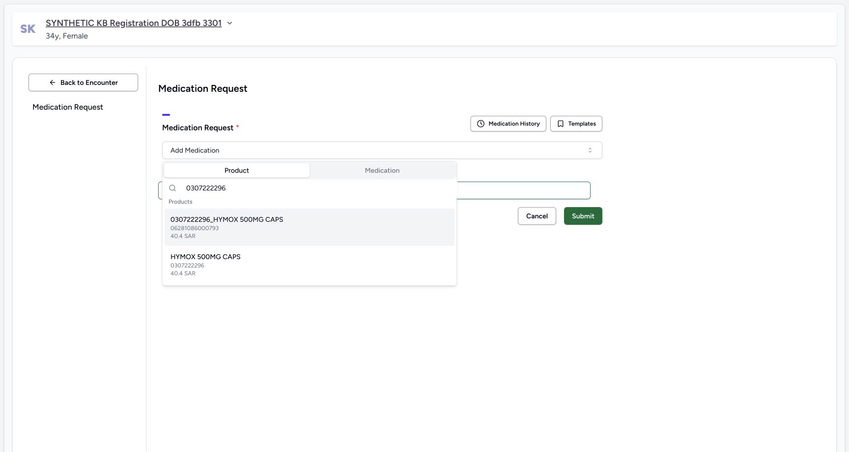The height and width of the screenshot is (452, 849).
Task: Click the clock icon in Medication History
Action: coord(481,124)
